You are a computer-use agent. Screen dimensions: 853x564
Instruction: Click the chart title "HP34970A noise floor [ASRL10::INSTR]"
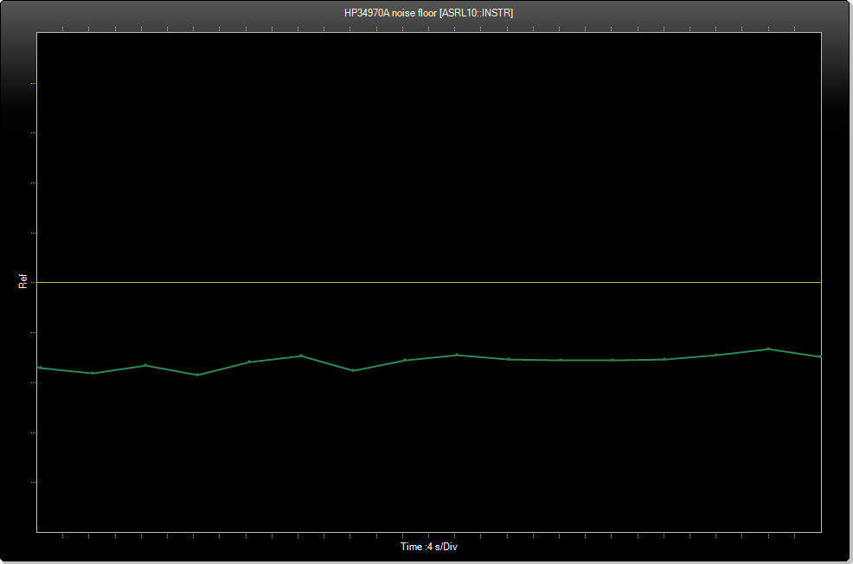429,12
